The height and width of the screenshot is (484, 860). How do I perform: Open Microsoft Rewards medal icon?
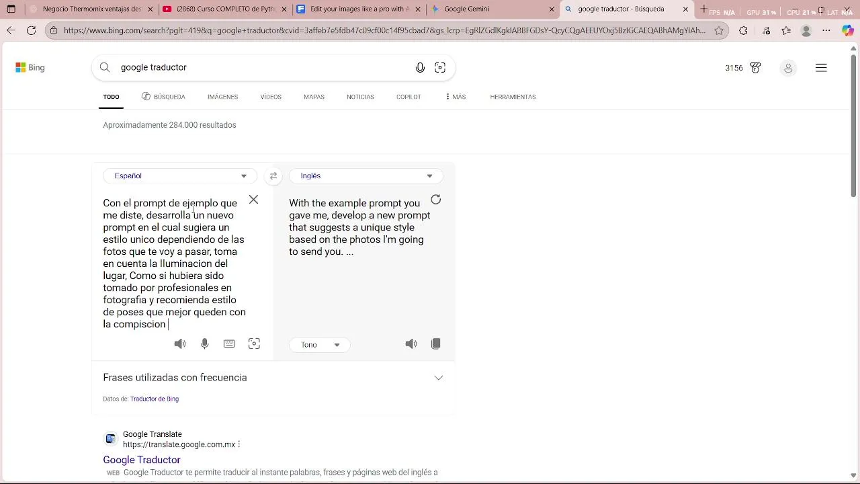pos(755,68)
